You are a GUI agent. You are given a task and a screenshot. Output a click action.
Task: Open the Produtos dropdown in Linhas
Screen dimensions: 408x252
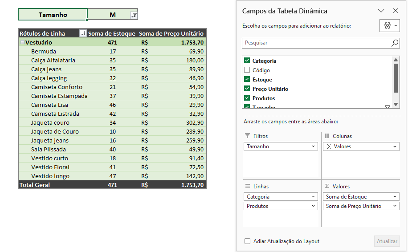click(313, 206)
